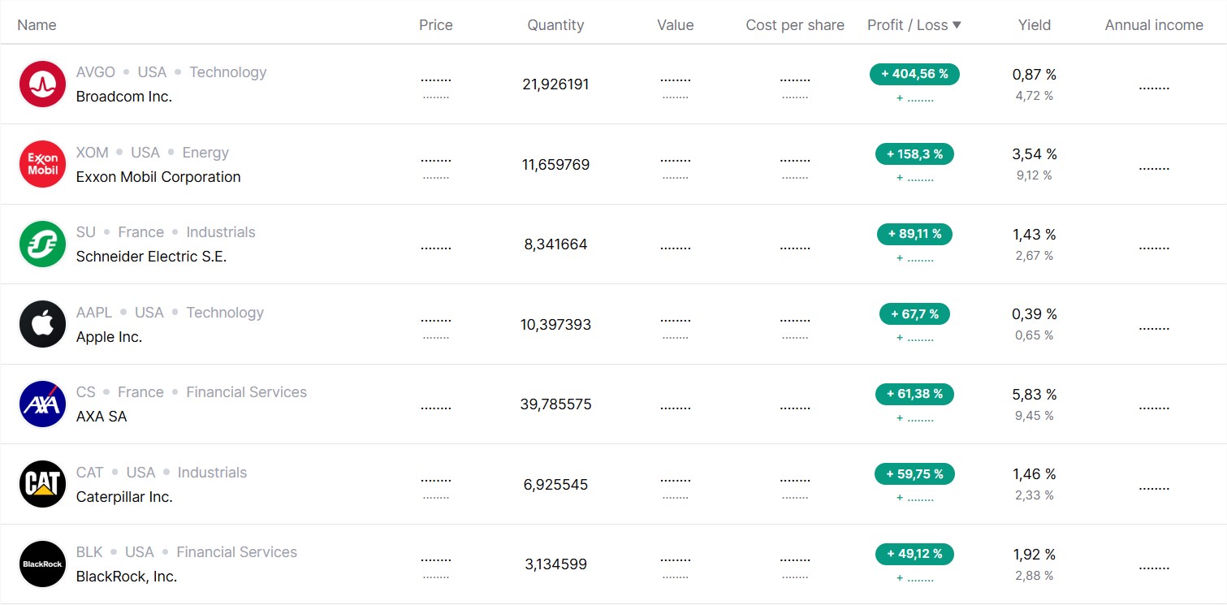1227x605 pixels.
Task: Click Exxon yield on cost 9,12 %
Action: point(1035,175)
